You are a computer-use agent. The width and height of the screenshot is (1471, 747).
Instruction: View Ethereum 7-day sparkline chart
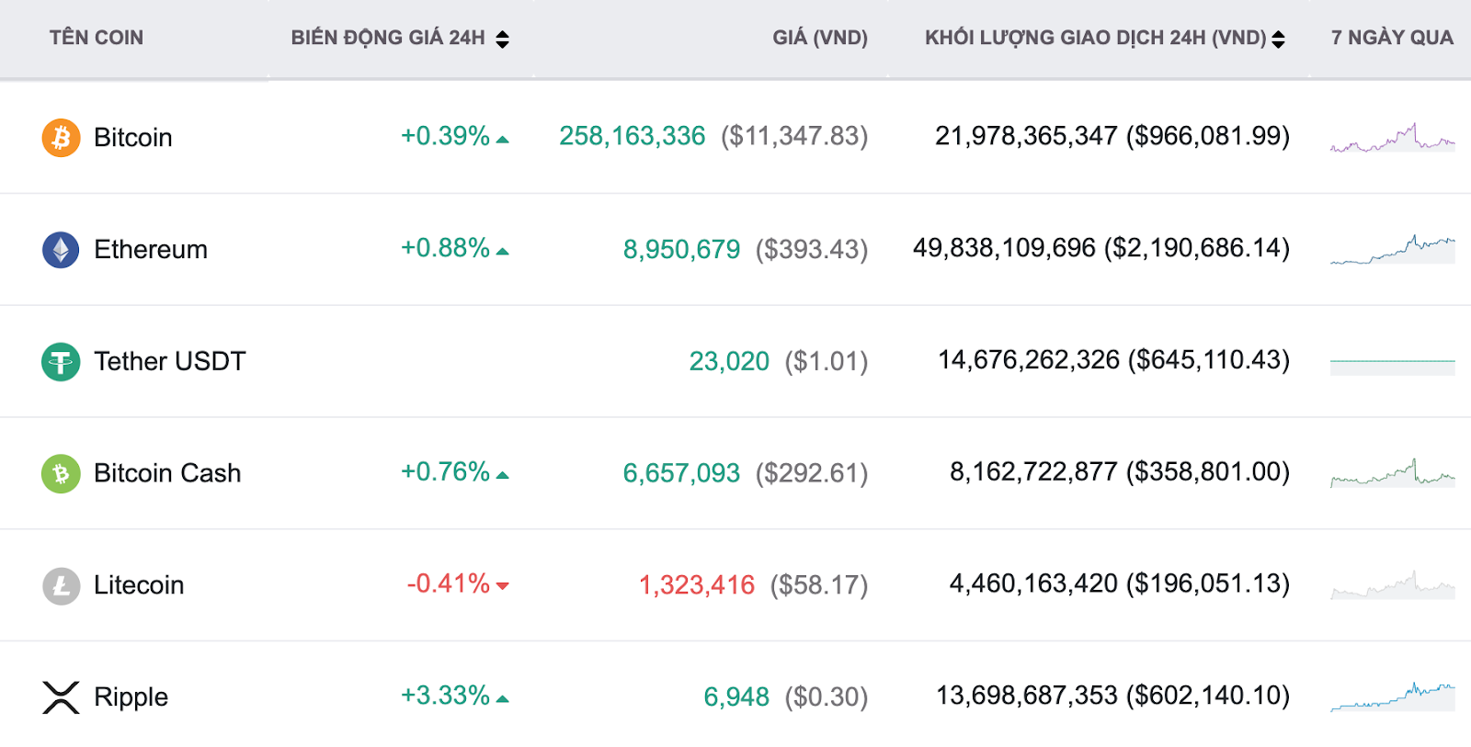pos(1392,250)
